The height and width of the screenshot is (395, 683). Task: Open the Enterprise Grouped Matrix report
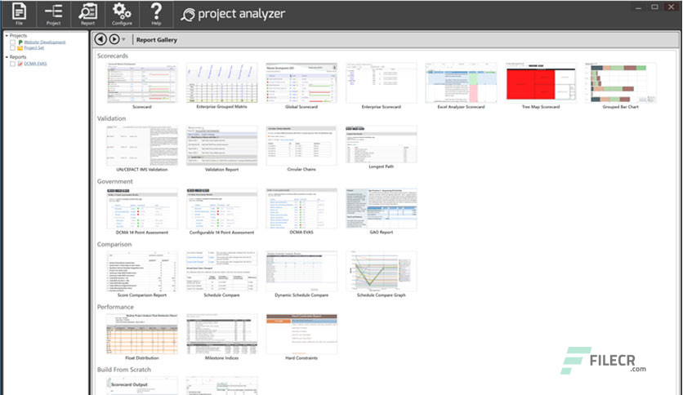(221, 82)
